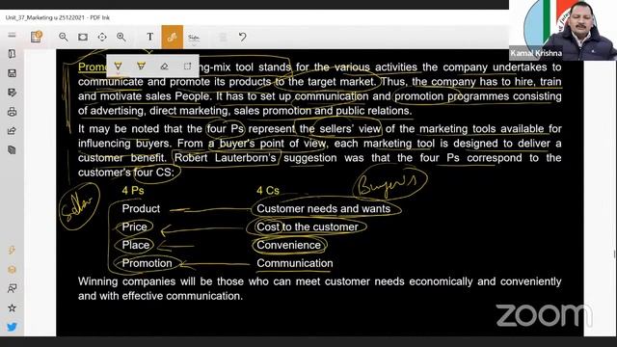Select the rectangular selection tool
This screenshot has width=617, height=347.
pyautogui.click(x=187, y=67)
